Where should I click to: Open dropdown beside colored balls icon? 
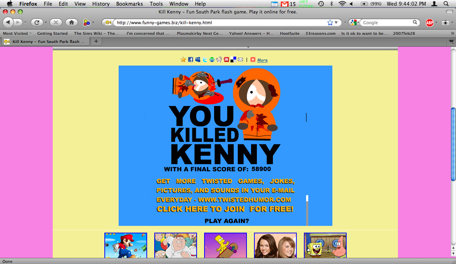coord(93,23)
